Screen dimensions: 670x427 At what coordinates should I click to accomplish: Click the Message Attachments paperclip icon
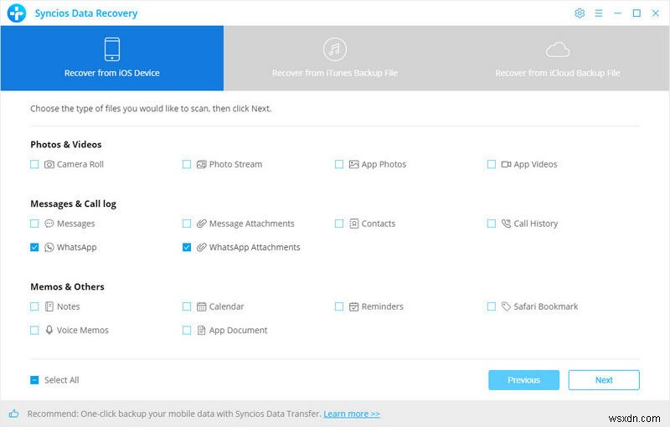(201, 224)
